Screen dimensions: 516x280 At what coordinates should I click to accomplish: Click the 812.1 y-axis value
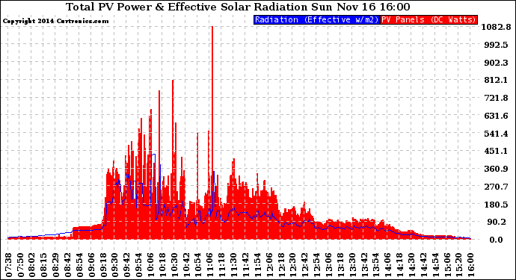click(x=496, y=80)
